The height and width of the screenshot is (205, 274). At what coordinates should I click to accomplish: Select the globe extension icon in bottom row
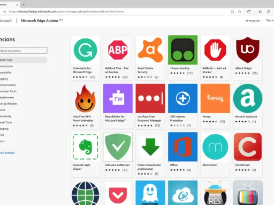[85, 193]
